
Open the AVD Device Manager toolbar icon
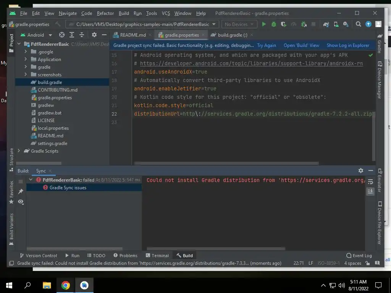tap(336, 24)
